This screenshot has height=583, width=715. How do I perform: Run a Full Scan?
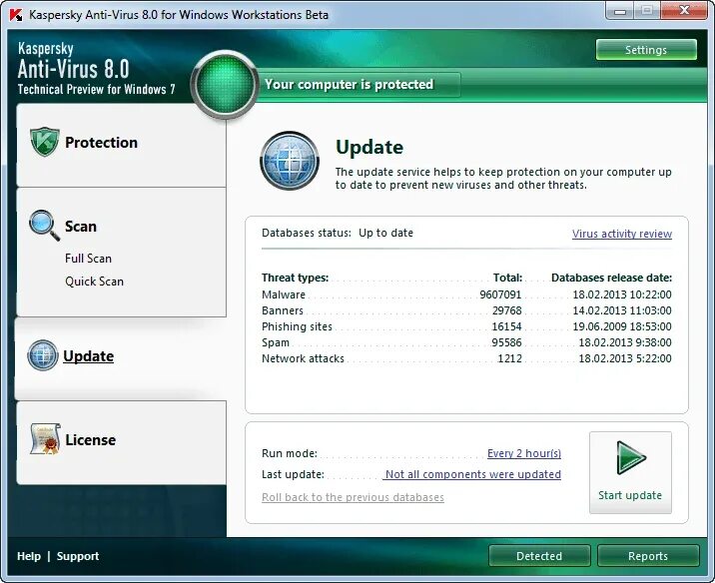(88, 259)
